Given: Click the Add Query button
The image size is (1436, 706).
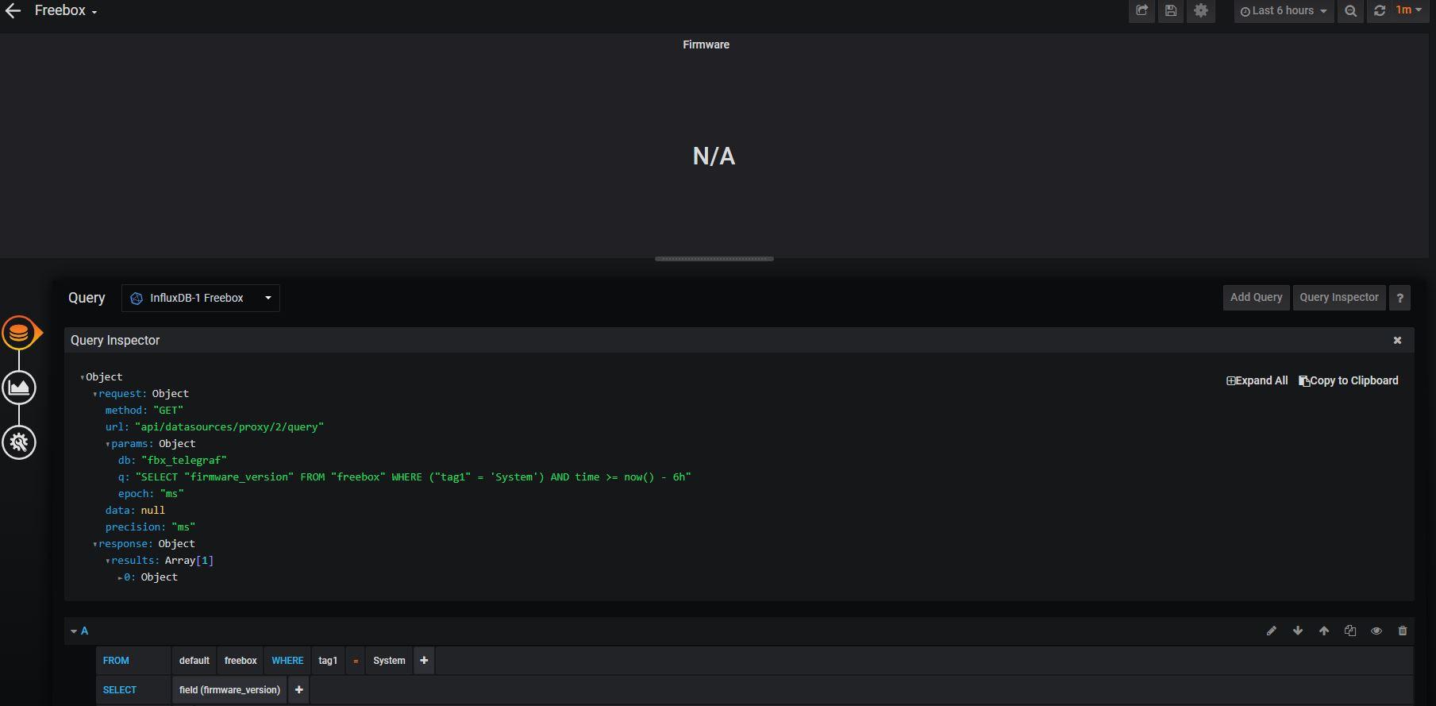Looking at the screenshot, I should click(1256, 297).
